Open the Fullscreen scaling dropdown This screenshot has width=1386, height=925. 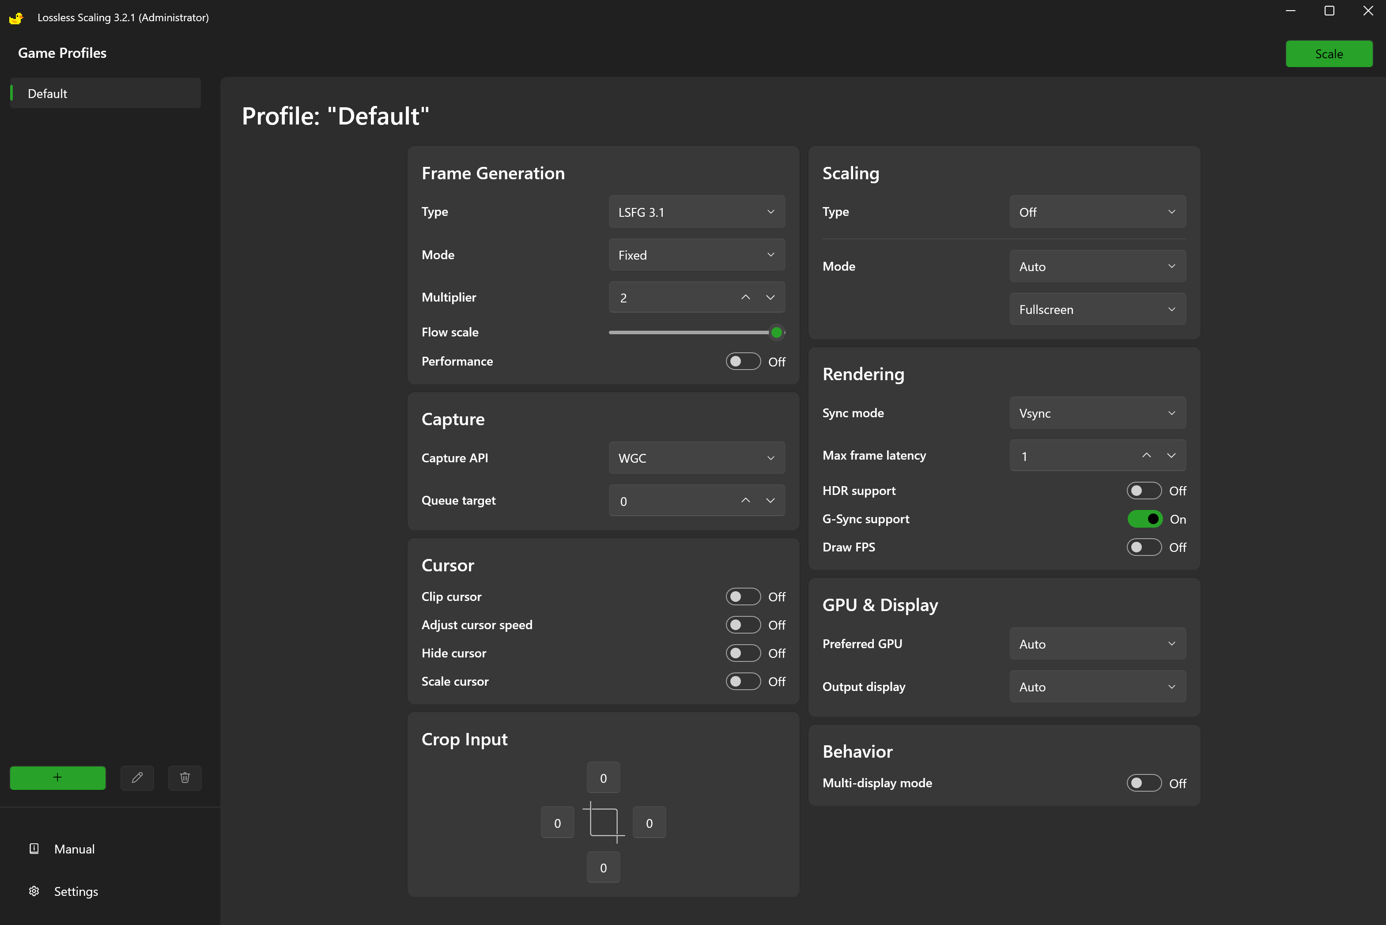[x=1098, y=309]
